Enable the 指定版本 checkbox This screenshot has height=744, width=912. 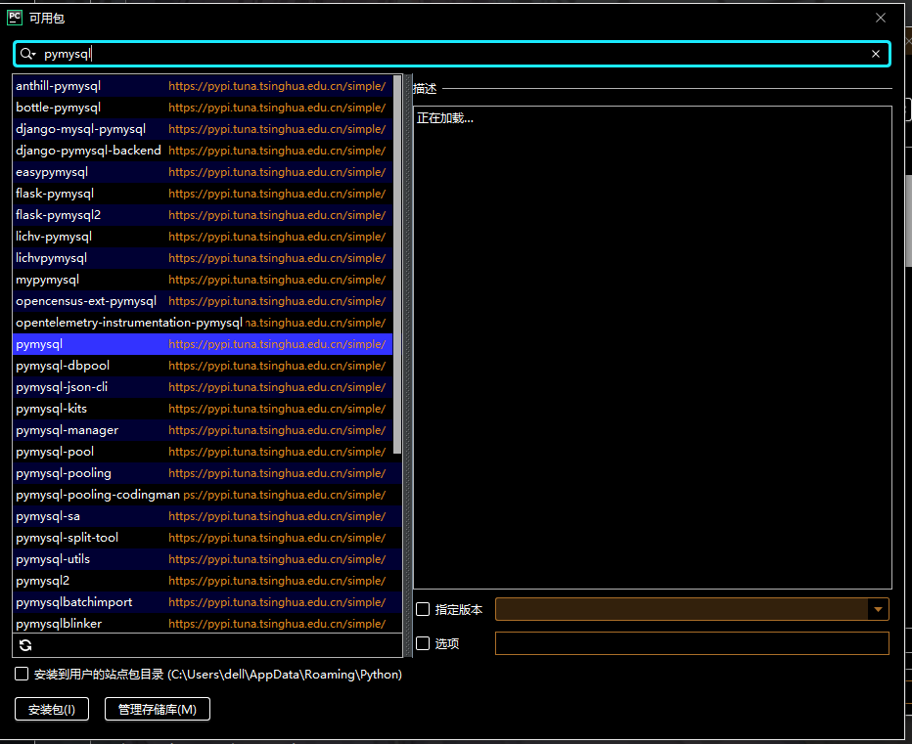coord(423,609)
